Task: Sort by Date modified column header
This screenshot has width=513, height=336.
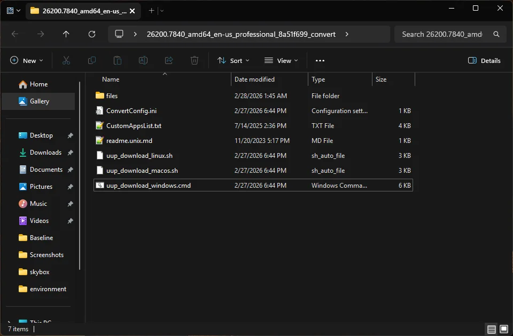Action: pyautogui.click(x=269, y=79)
